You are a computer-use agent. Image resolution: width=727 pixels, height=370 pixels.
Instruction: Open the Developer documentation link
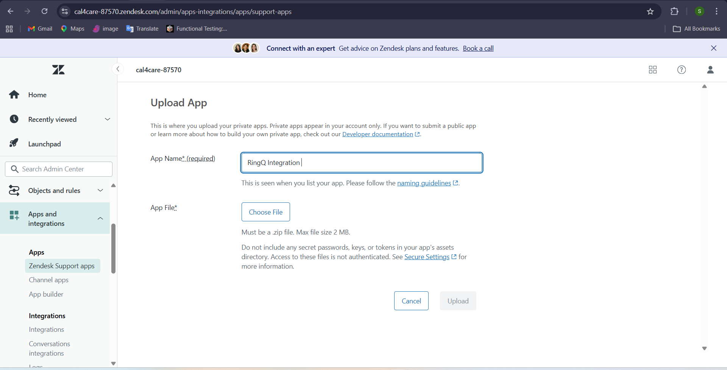378,134
